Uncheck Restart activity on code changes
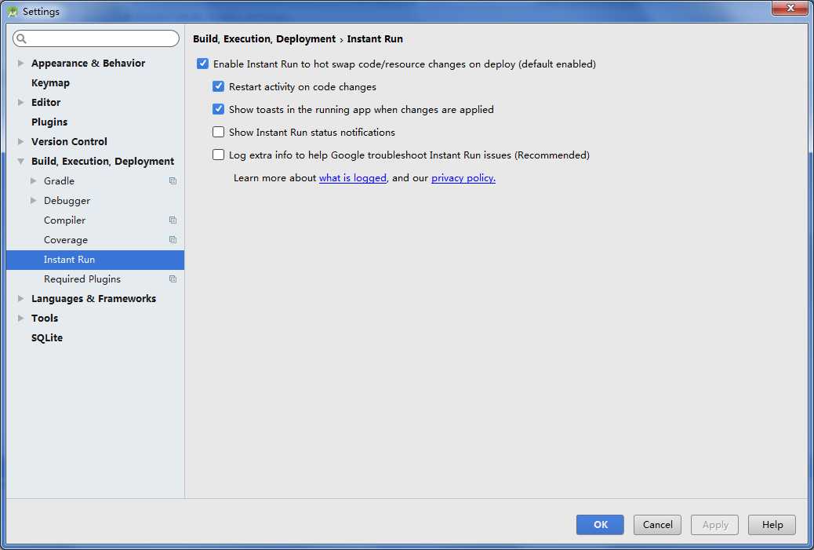 click(x=218, y=86)
